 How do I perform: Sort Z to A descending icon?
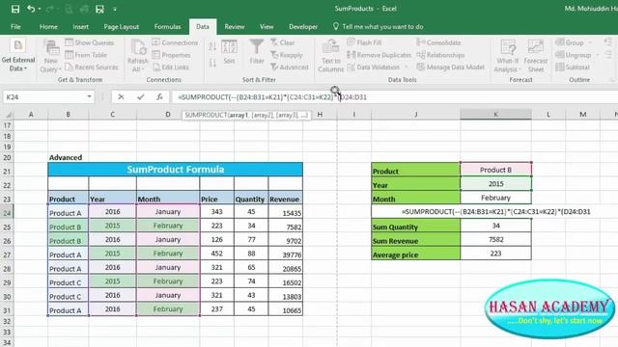212,62
